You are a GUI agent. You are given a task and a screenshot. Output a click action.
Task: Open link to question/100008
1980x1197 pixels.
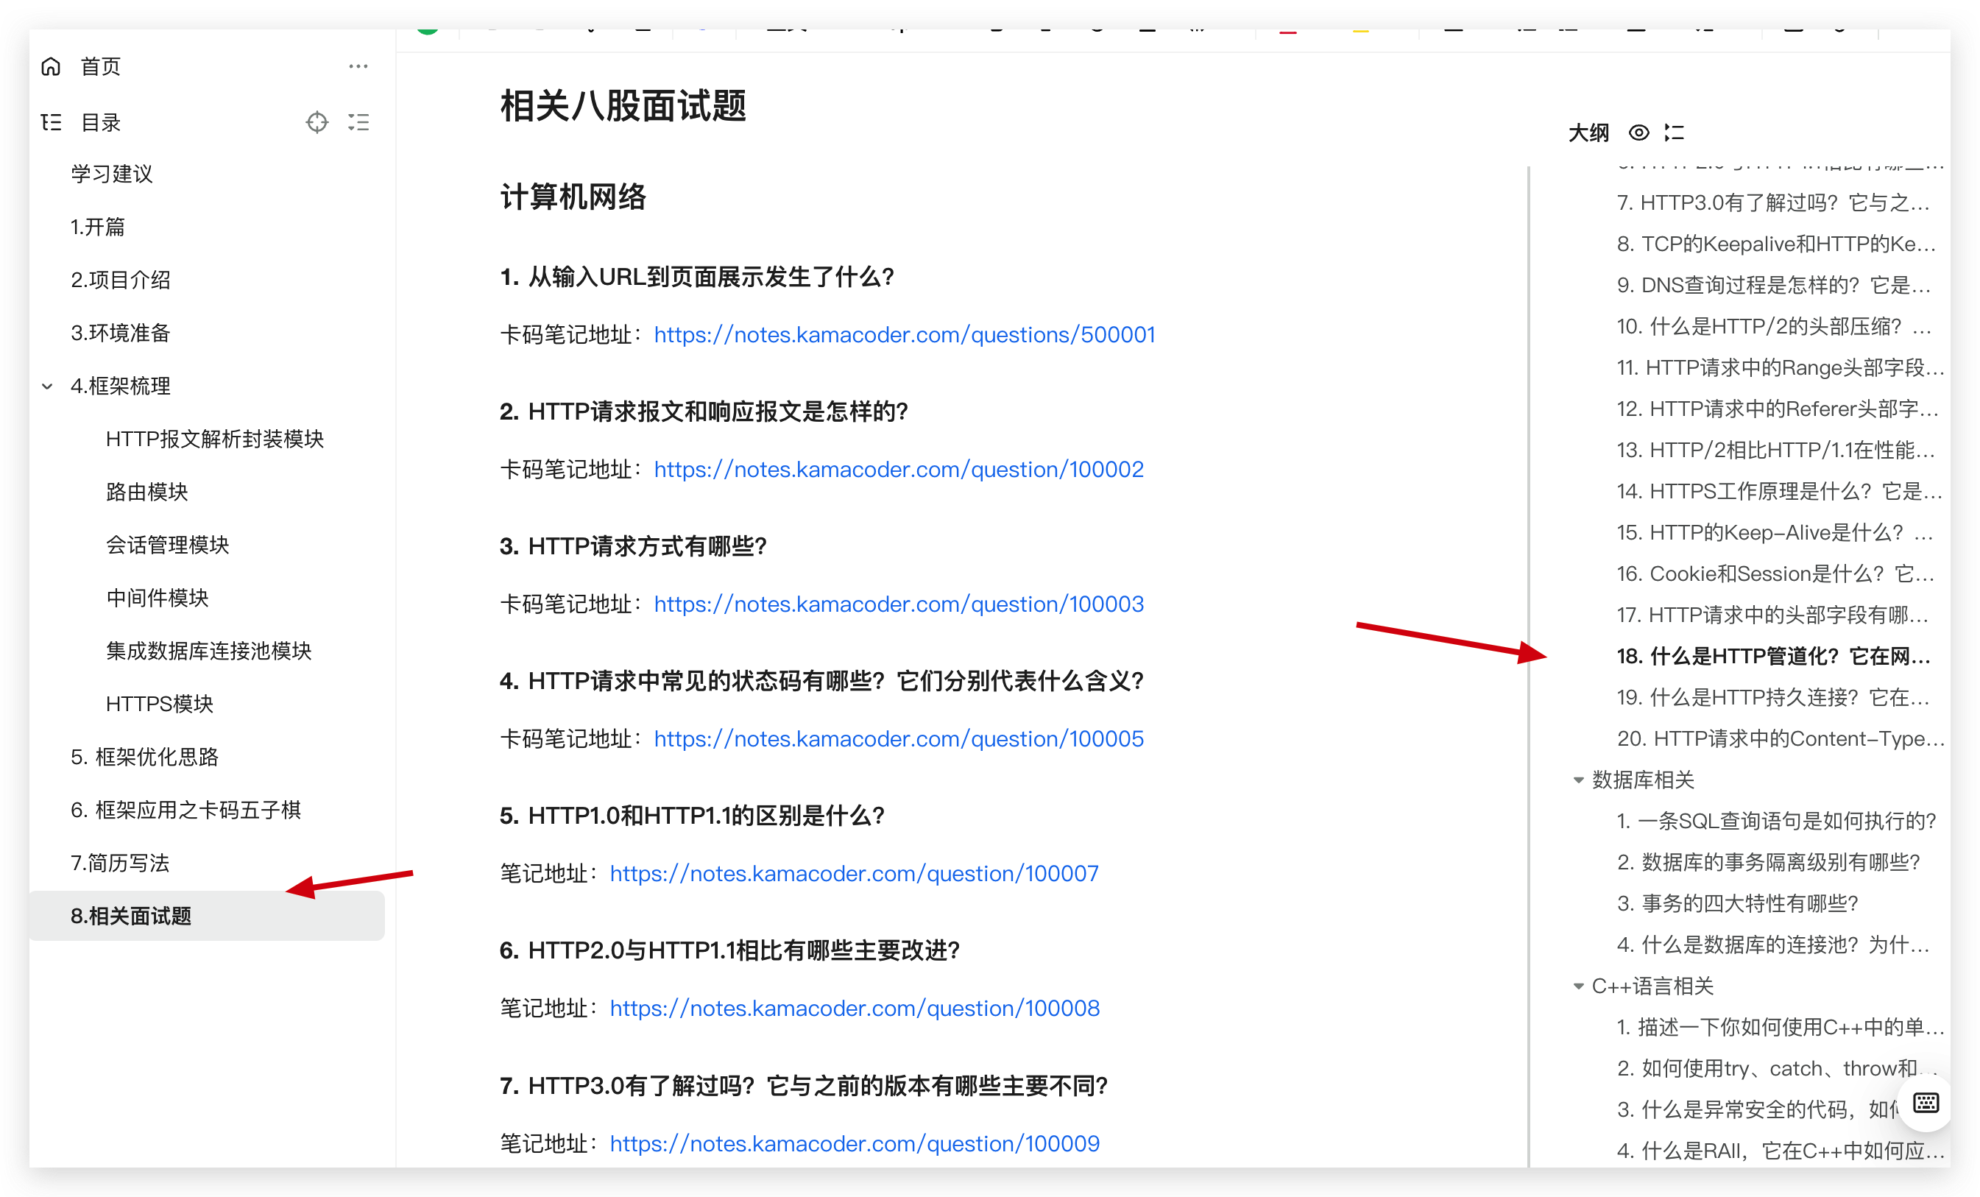pos(855,1009)
